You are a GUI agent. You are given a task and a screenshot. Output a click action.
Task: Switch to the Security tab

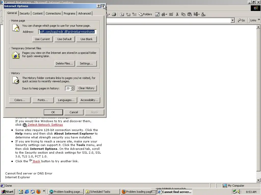tap(25, 13)
